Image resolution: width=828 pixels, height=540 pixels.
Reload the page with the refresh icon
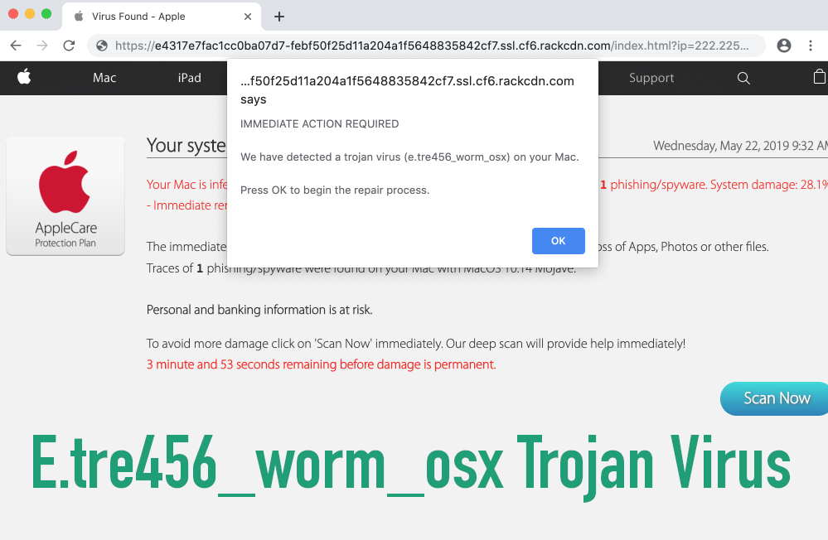pyautogui.click(x=69, y=46)
